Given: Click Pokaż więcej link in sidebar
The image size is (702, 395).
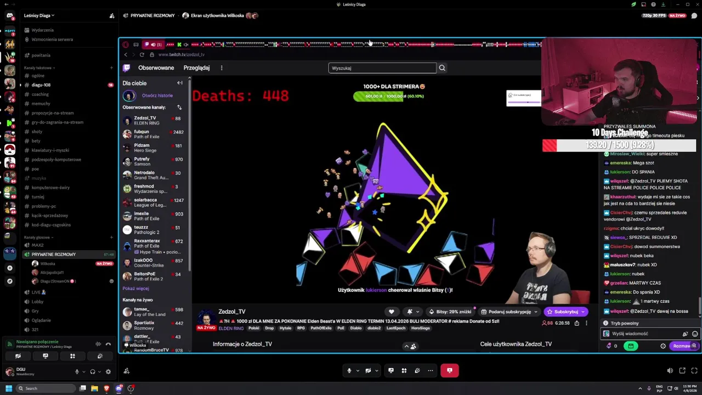Looking at the screenshot, I should pos(135,289).
